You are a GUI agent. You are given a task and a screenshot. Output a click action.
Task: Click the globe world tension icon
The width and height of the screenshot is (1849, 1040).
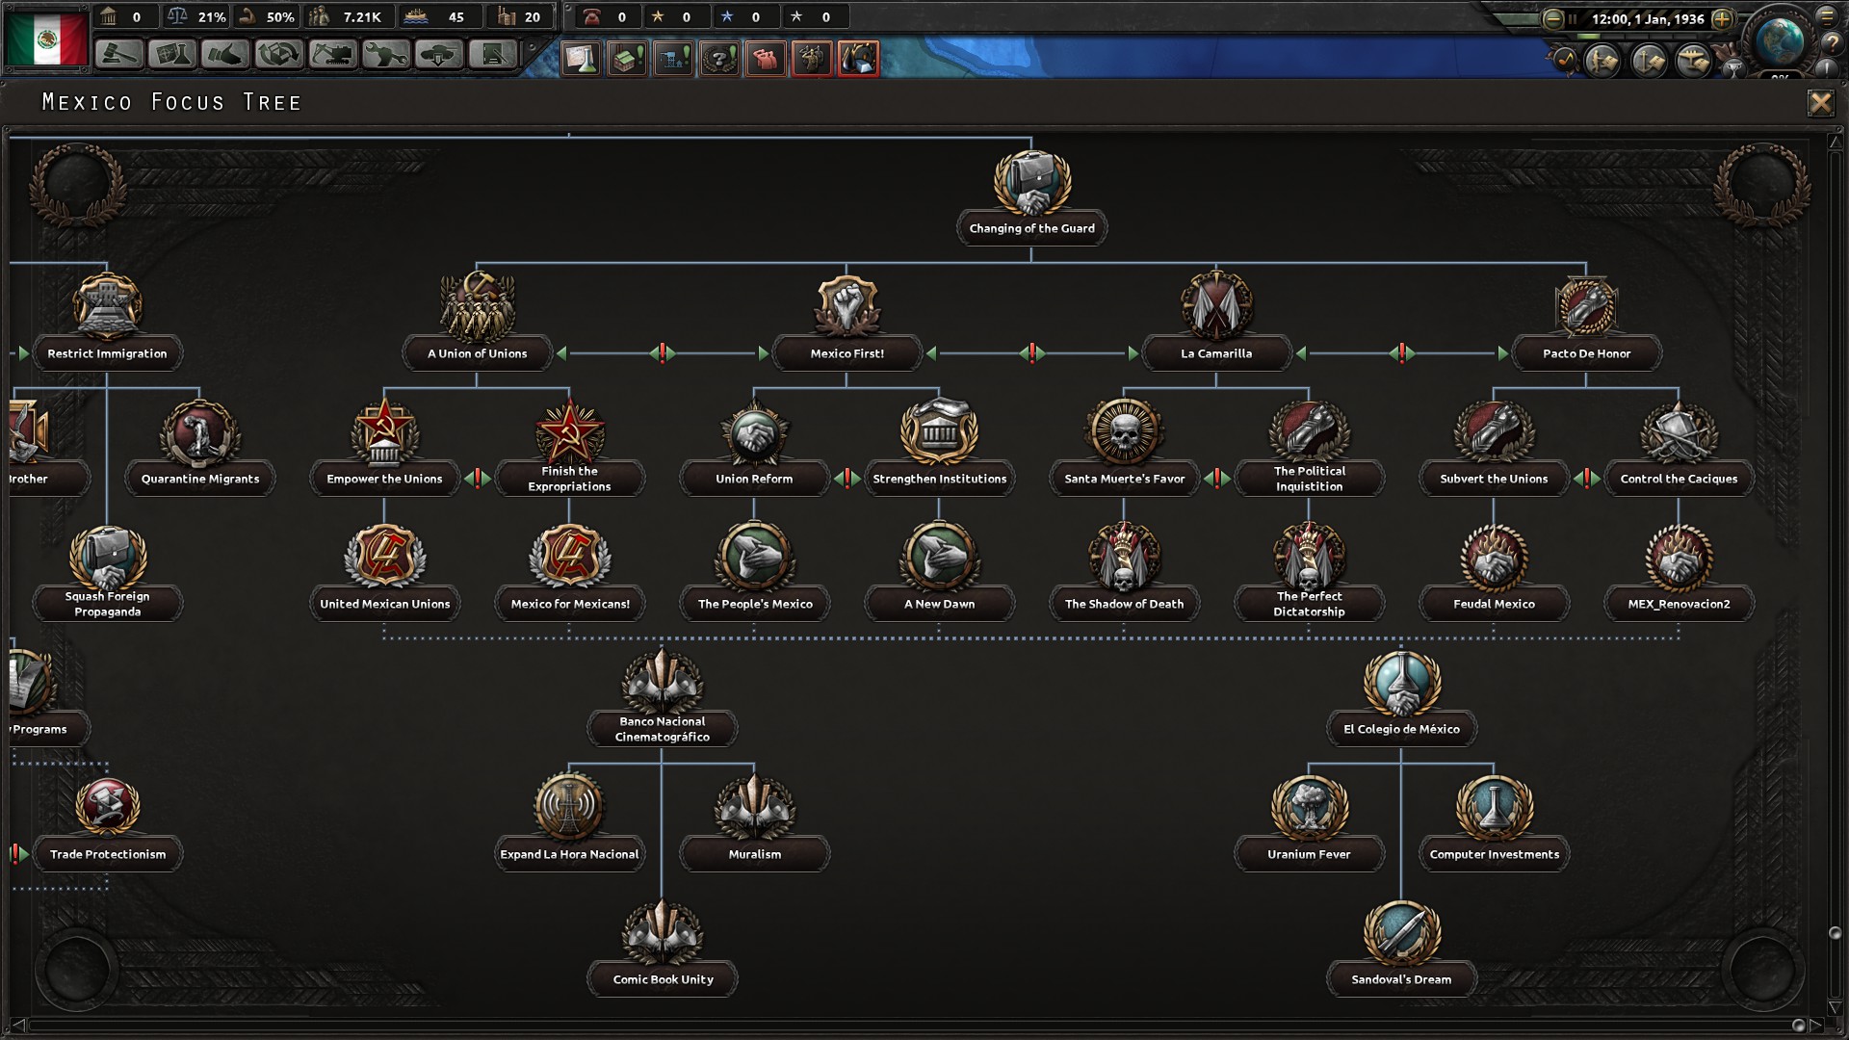[x=1780, y=41]
